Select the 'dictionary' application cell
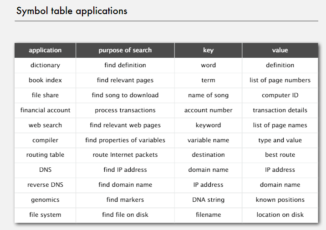326x230 pixels. tap(45, 65)
